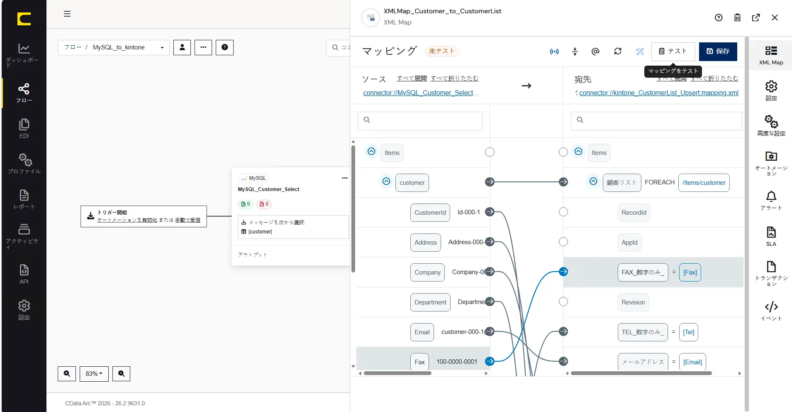Click the broadcast signal mapping icon
792x412 pixels.
[x=554, y=51]
